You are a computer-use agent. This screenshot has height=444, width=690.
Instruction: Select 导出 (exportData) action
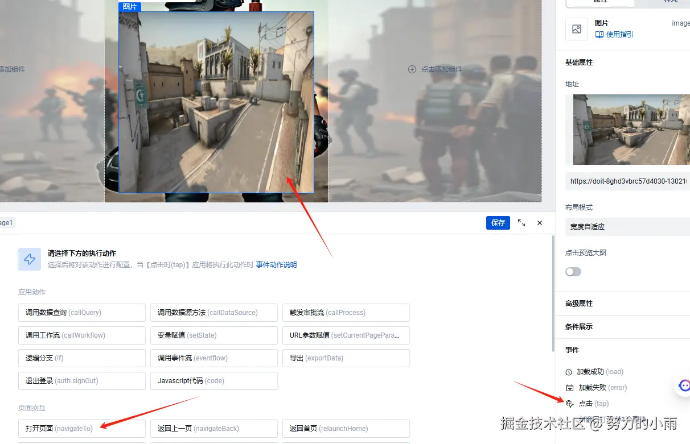tap(346, 358)
